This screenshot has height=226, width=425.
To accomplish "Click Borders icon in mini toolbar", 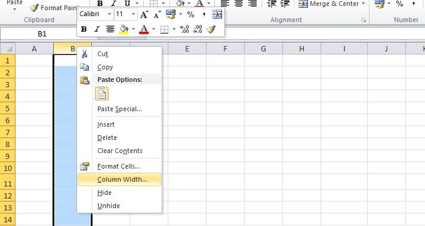I will point(164,29).
